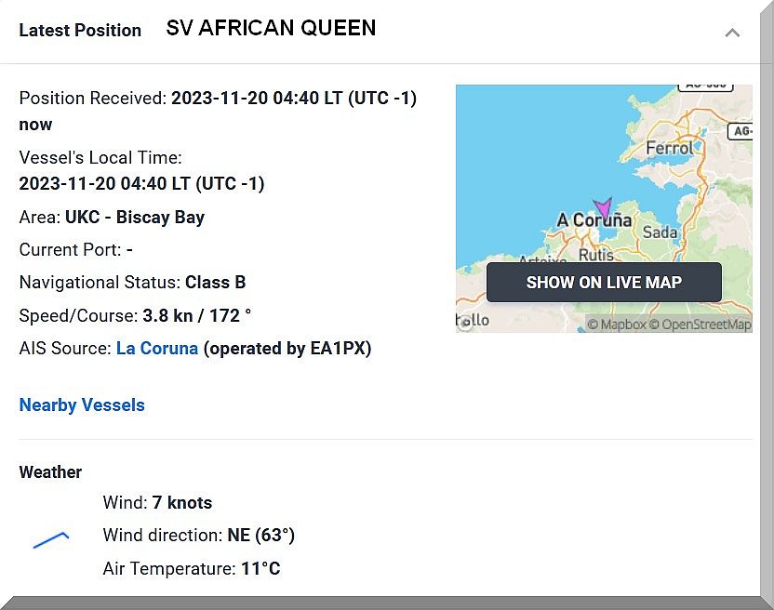774x610 pixels.
Task: Collapse the Latest Position panel chevron
Action: 732,33
